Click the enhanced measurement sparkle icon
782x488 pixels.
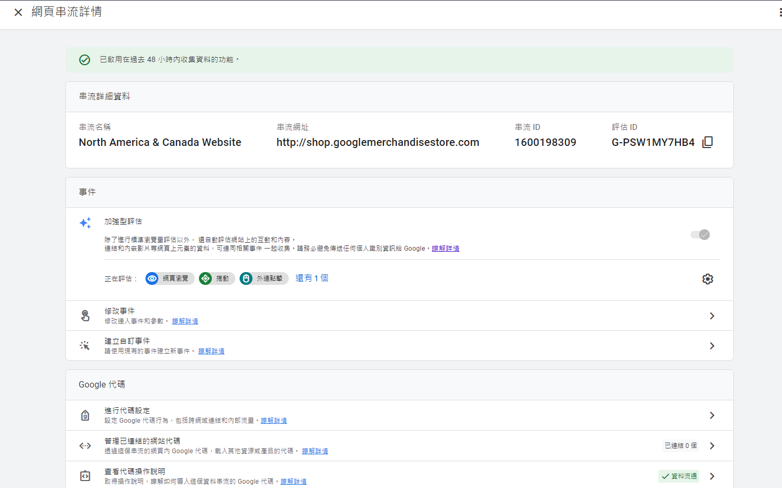85,223
